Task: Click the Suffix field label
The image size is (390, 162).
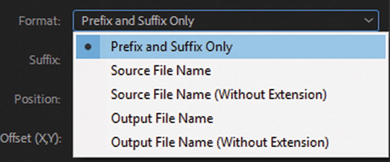Action: coord(44,60)
